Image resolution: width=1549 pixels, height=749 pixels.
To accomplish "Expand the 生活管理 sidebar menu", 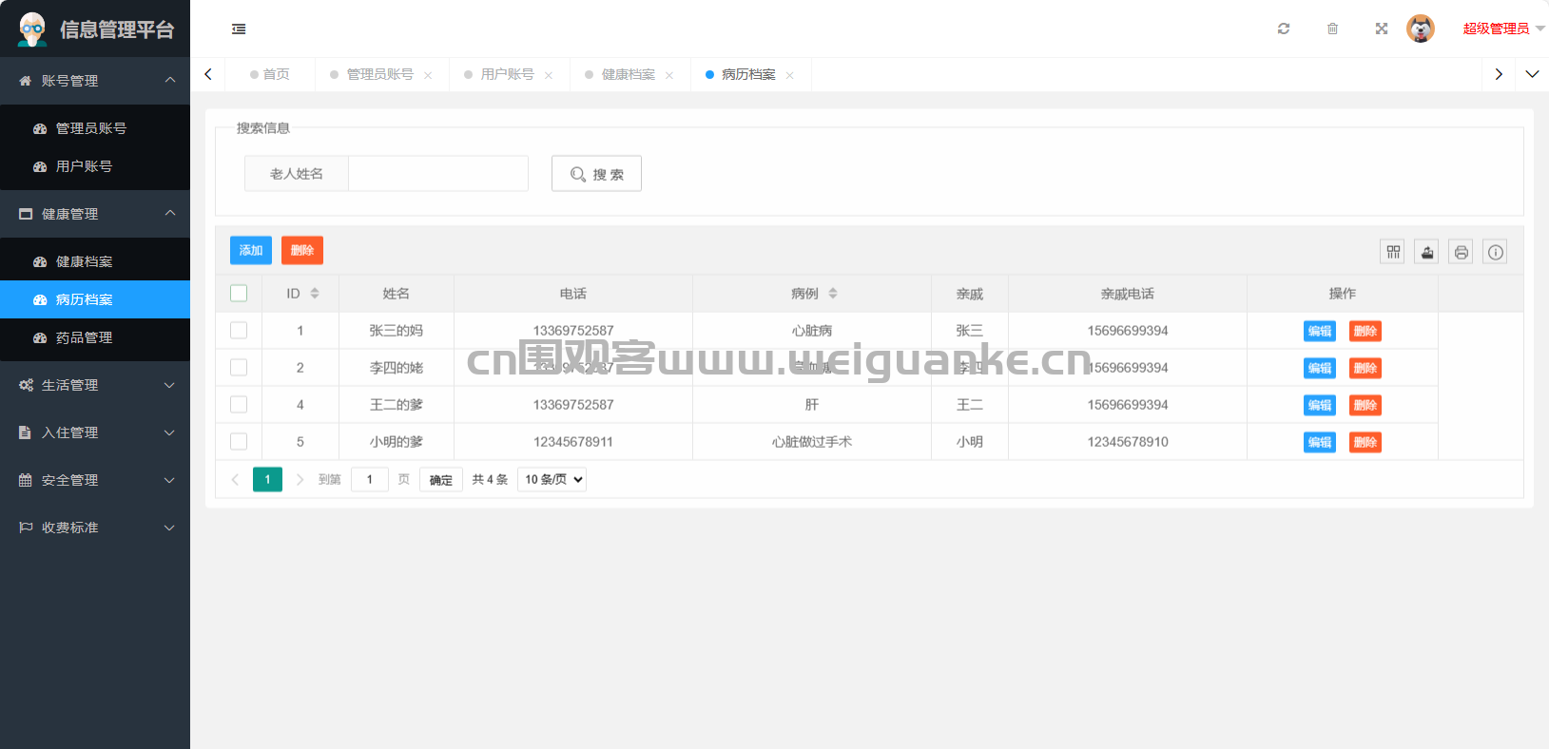I will pos(95,385).
